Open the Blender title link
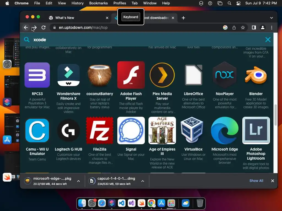 coord(256,94)
